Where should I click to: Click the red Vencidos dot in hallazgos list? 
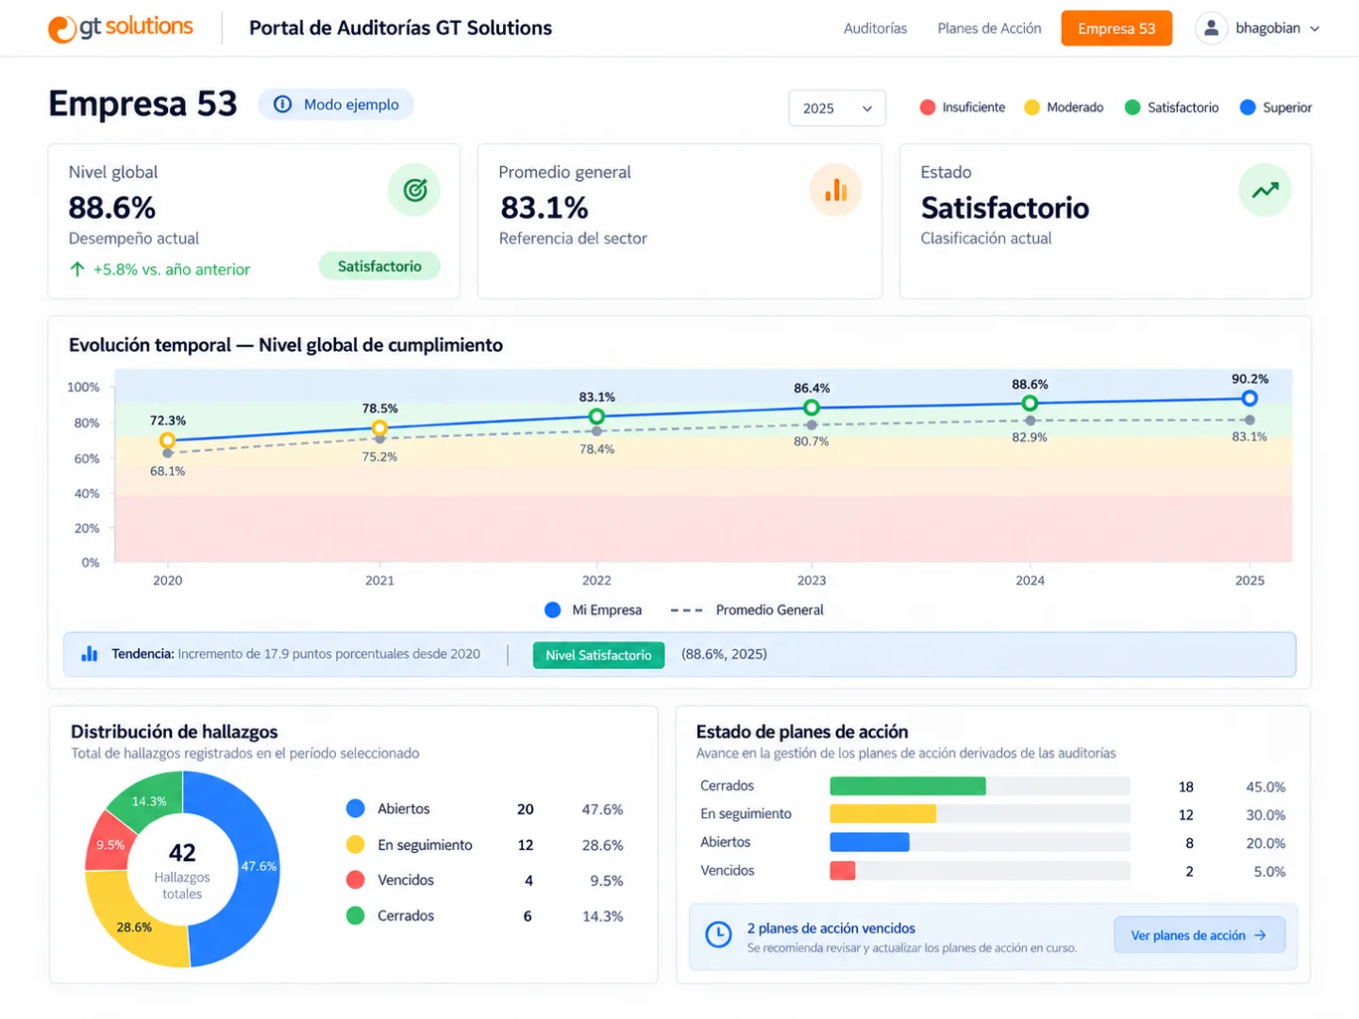[x=356, y=879]
